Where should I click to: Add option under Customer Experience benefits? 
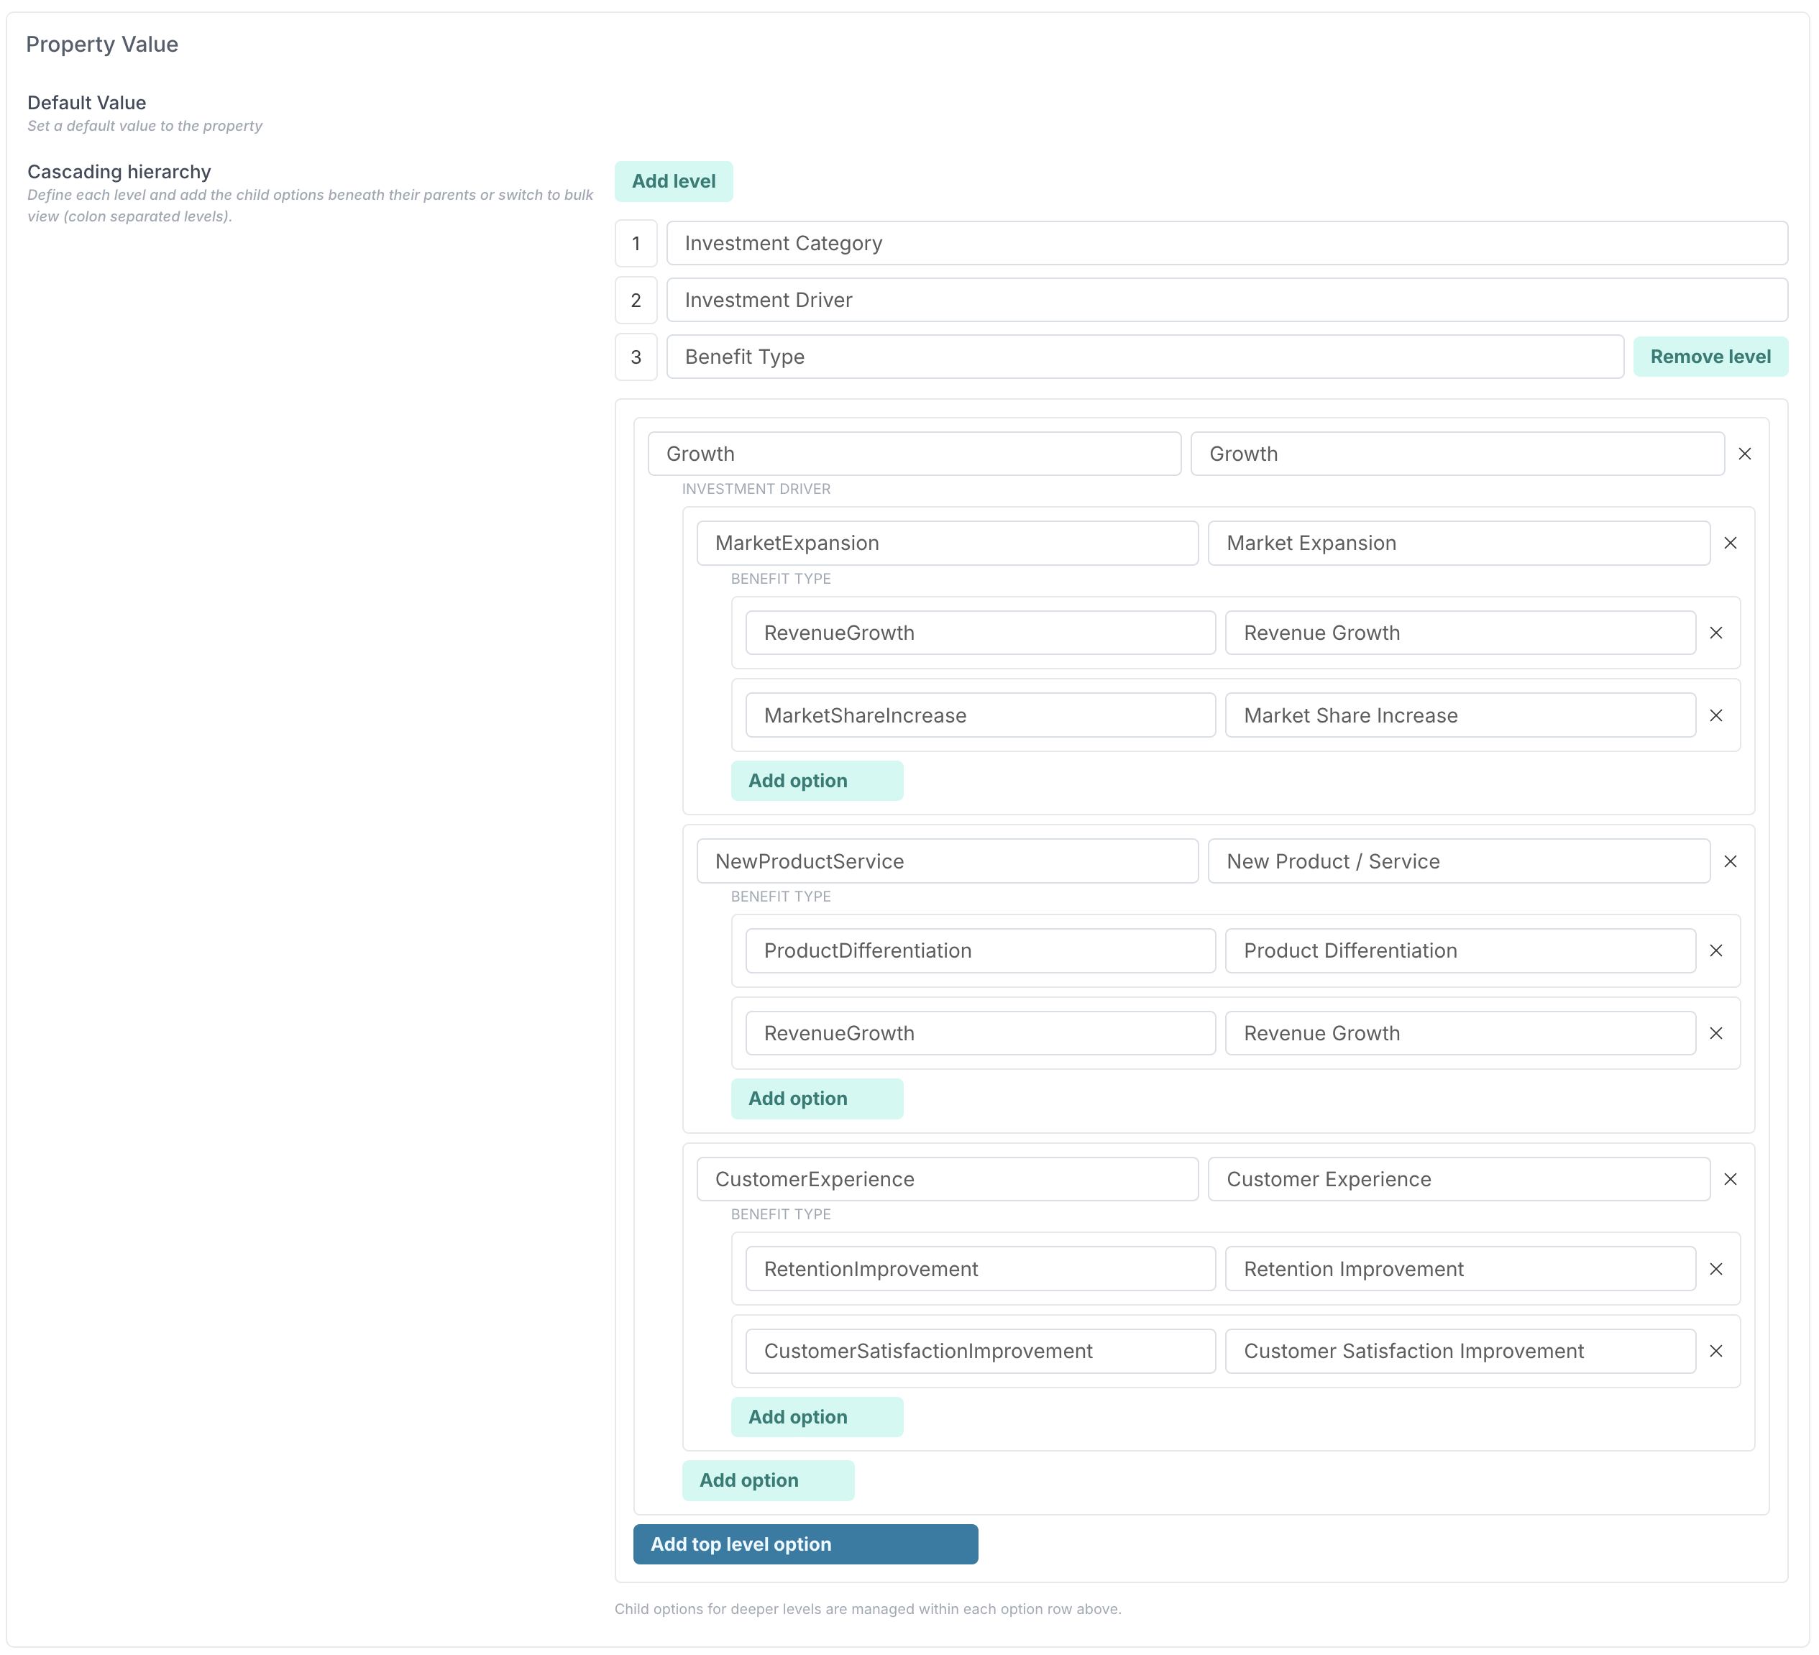pyautogui.click(x=815, y=1417)
